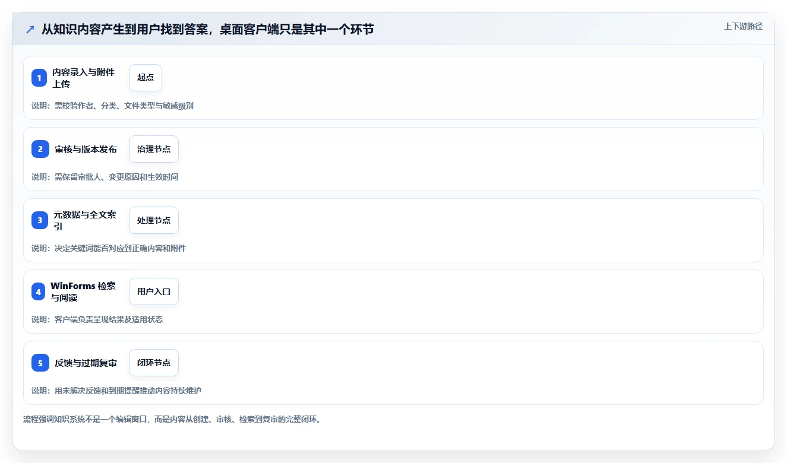This screenshot has height=463, width=787.
Task: Select step title 反馈与过期复审
Action: (x=86, y=363)
